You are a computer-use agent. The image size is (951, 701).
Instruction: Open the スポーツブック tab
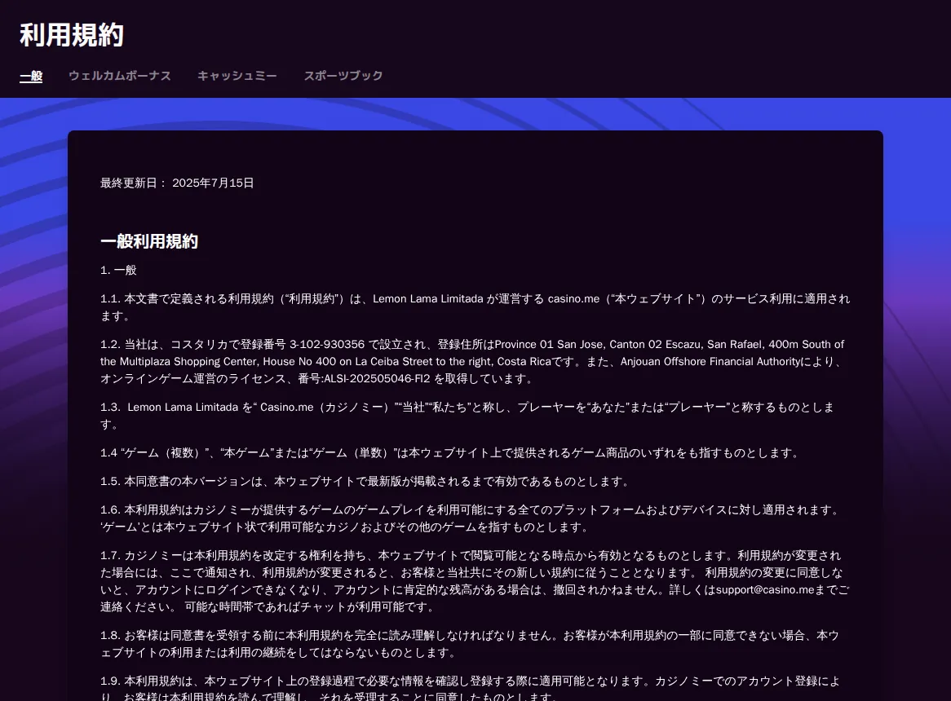coord(343,76)
